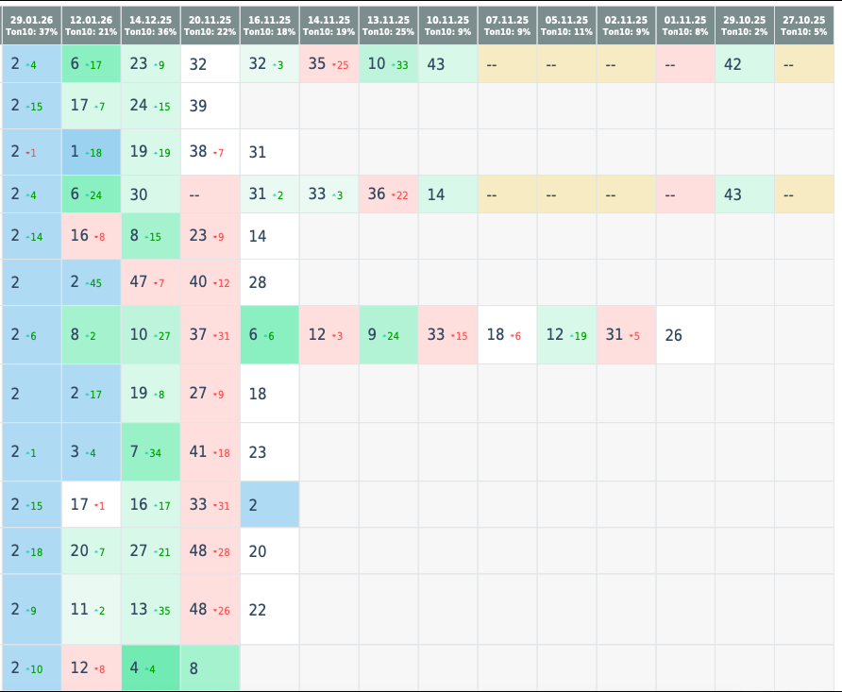The width and height of the screenshot is (842, 692).
Task: Select the cell showing 7 -34
Action: [151, 452]
